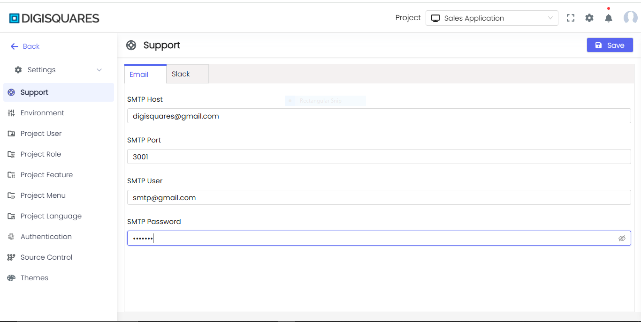Click the Themes palette icon

coord(11,278)
